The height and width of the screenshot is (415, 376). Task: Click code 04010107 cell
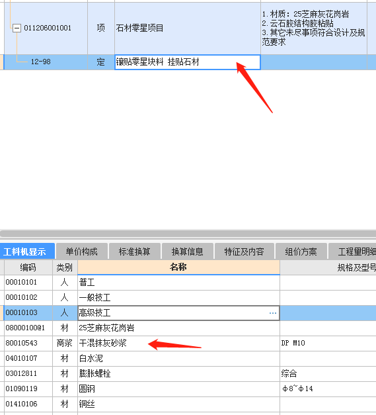coord(28,359)
